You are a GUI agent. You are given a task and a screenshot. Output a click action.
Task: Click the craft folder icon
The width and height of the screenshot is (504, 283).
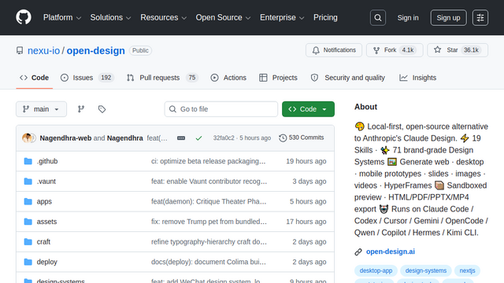click(x=28, y=241)
